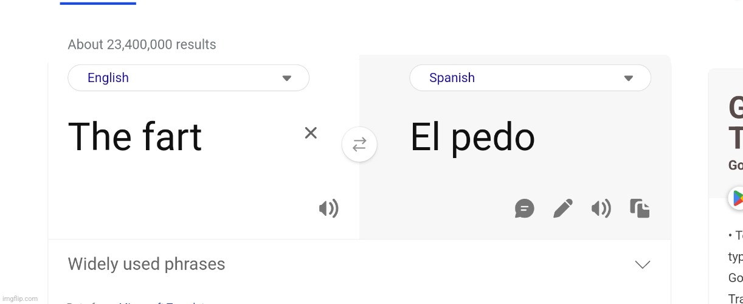Clear the source text with the X

point(311,133)
